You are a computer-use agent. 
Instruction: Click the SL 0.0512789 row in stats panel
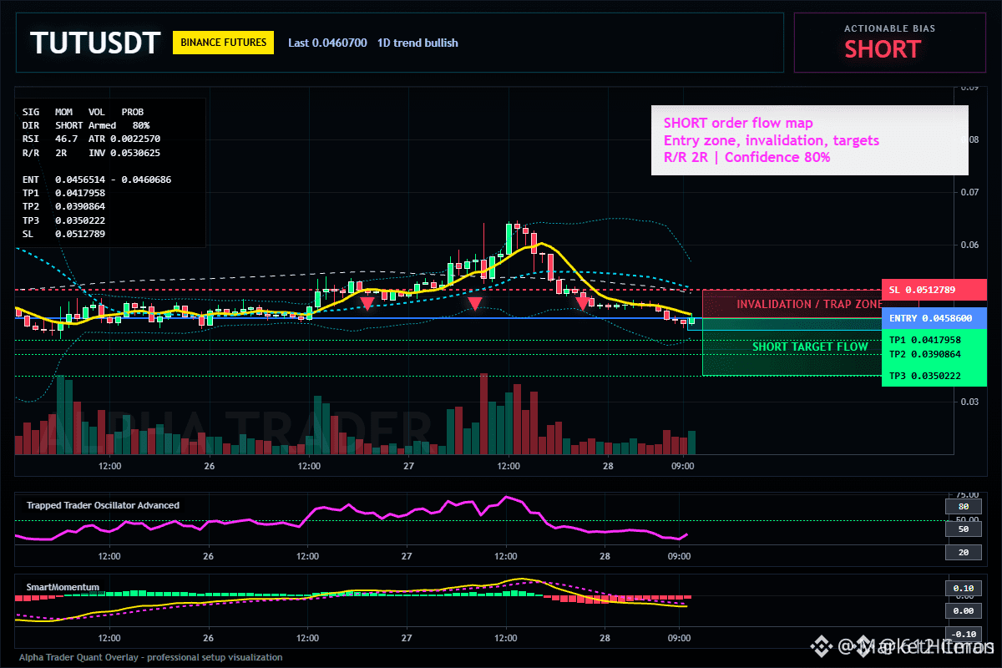[x=63, y=234]
